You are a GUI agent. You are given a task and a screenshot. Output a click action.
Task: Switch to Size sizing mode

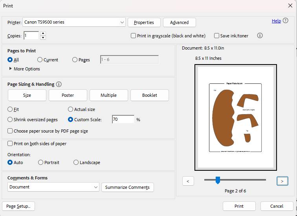[x=27, y=95]
